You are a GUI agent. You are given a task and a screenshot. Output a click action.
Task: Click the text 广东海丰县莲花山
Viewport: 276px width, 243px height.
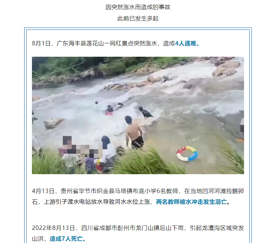80,43
